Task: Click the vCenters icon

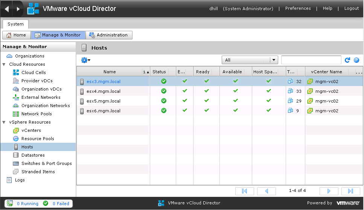Action: (x=16, y=130)
